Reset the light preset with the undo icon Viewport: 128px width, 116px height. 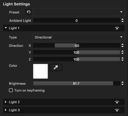[x=29, y=12]
